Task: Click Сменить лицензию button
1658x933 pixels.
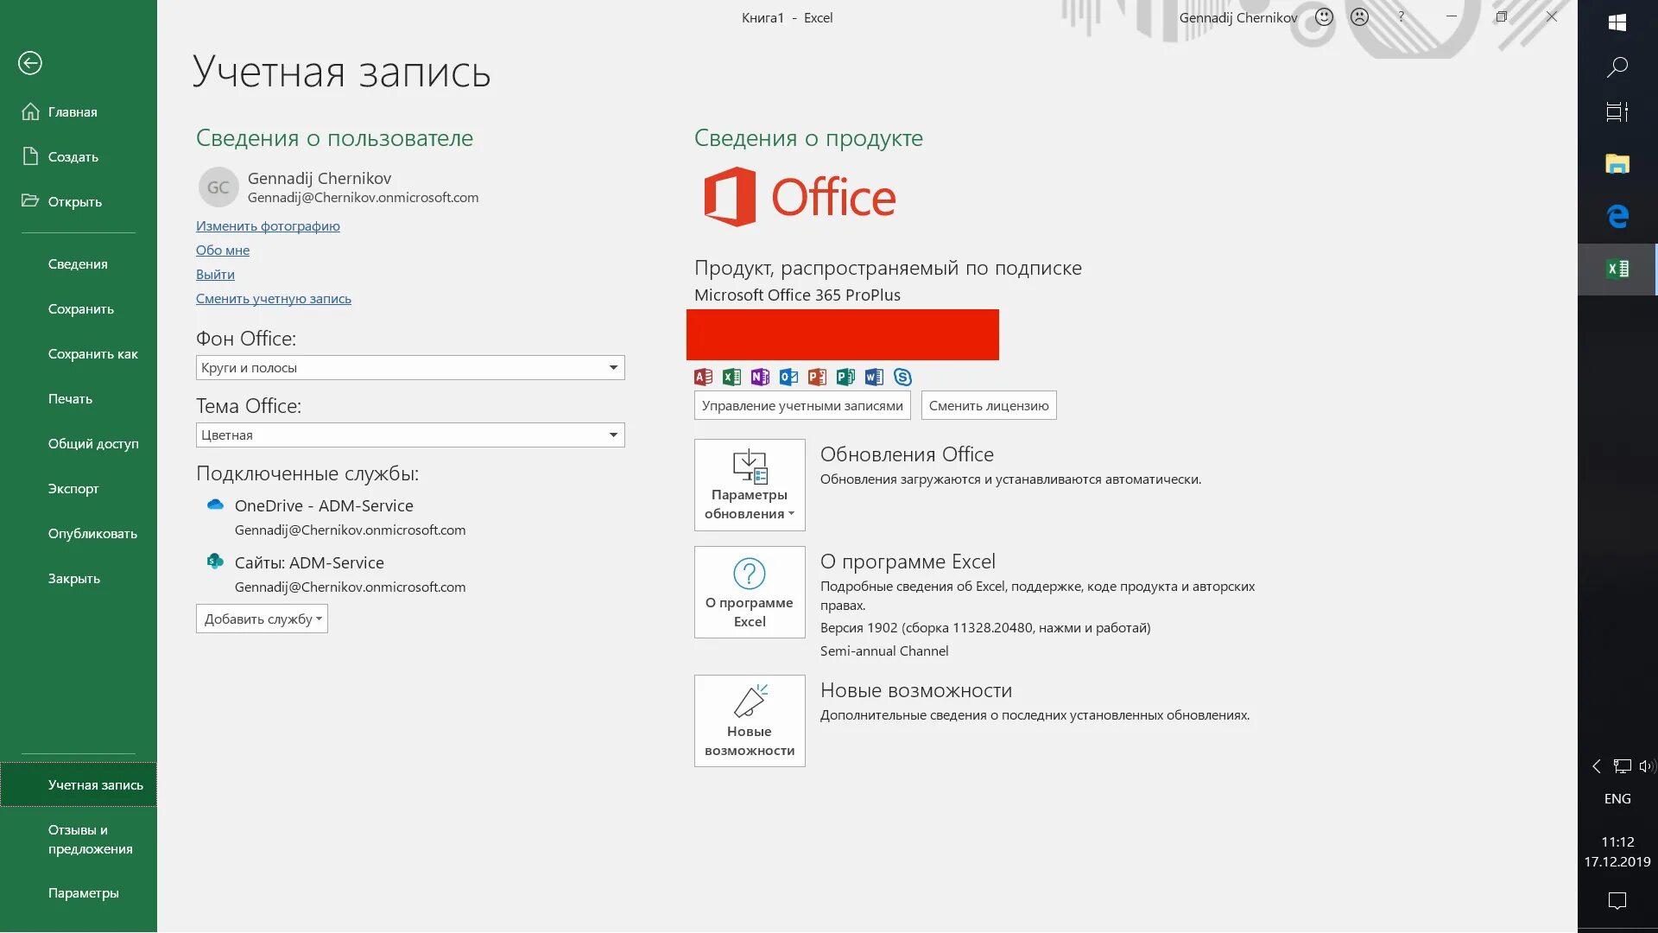Action: coord(989,405)
